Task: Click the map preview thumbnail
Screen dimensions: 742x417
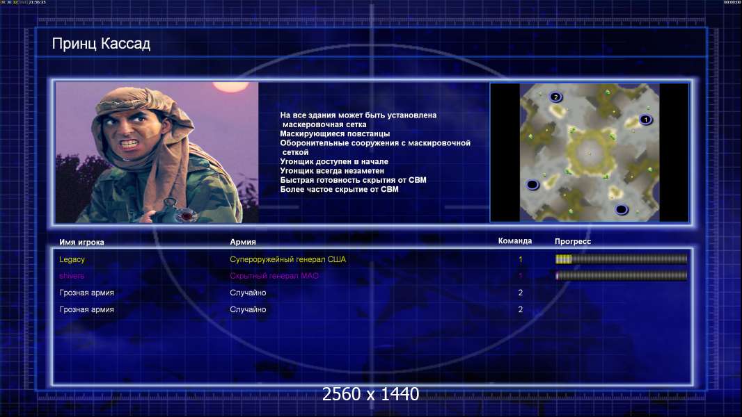Action: coord(589,152)
